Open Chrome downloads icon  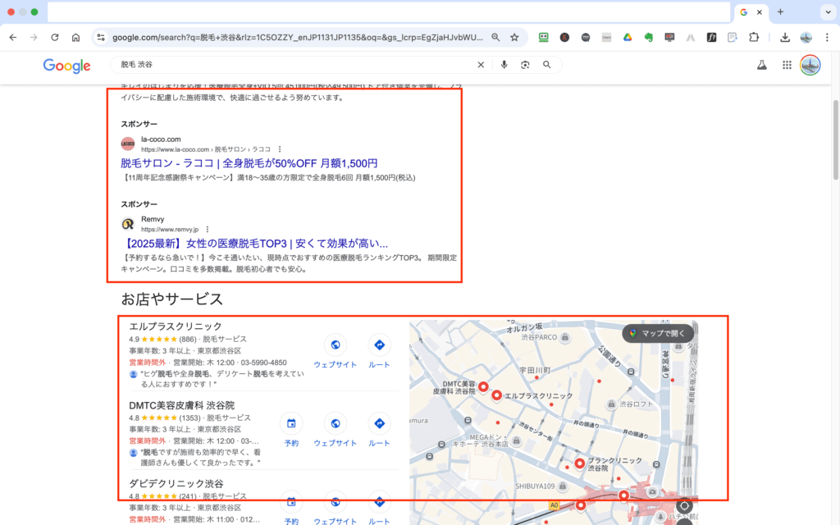coord(784,38)
